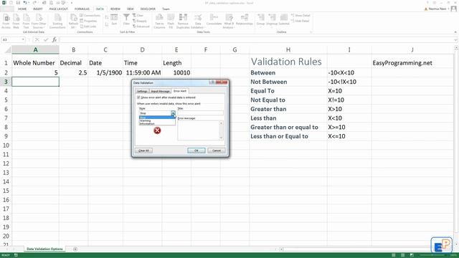
Task: Click the Text to Columns icon
Action: [x=159, y=21]
